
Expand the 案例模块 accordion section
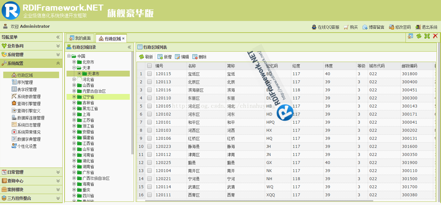point(58,190)
